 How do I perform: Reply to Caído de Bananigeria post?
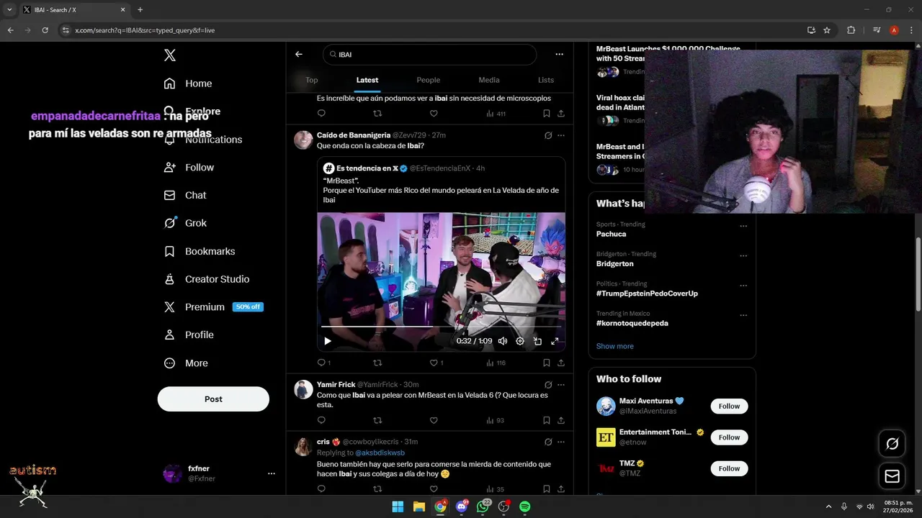click(x=321, y=363)
